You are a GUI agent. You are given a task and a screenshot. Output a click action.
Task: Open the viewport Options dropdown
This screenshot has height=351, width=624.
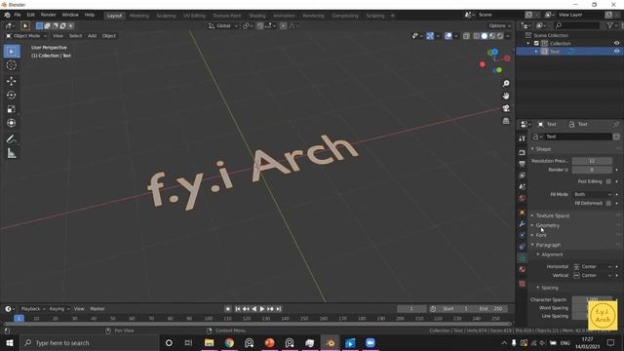[499, 26]
